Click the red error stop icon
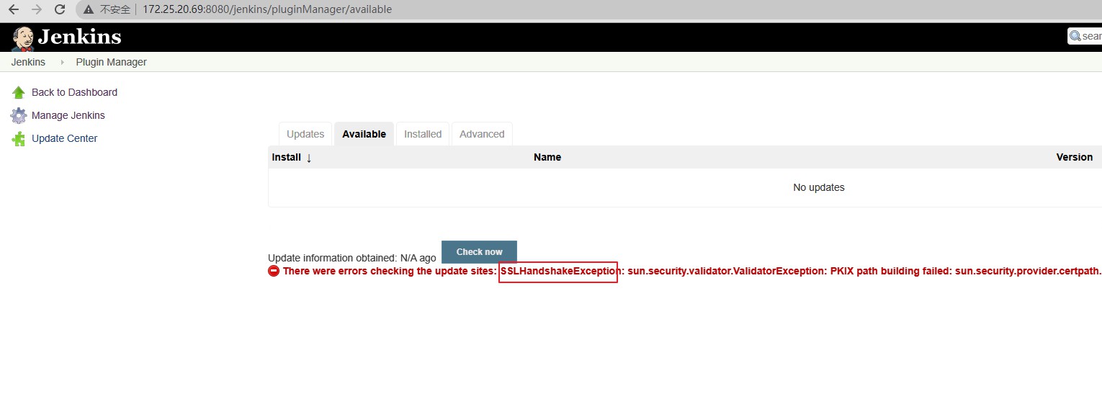 coord(274,271)
